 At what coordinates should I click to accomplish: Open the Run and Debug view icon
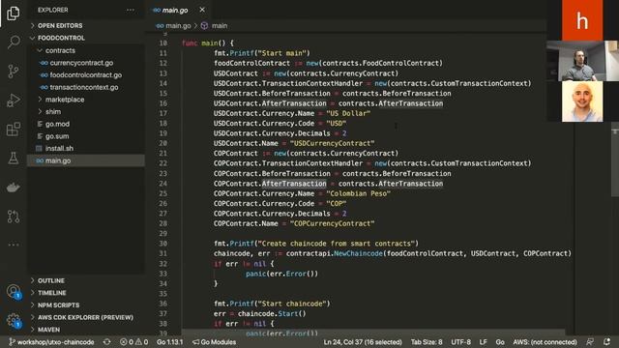13,101
